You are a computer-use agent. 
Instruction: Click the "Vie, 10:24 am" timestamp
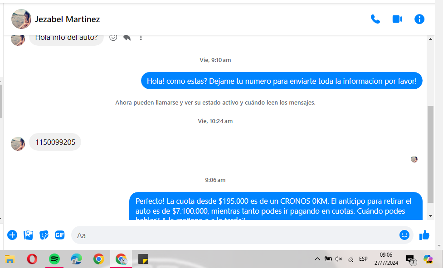point(215,121)
